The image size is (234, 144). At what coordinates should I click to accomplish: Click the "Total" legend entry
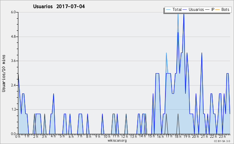coord(177,9)
